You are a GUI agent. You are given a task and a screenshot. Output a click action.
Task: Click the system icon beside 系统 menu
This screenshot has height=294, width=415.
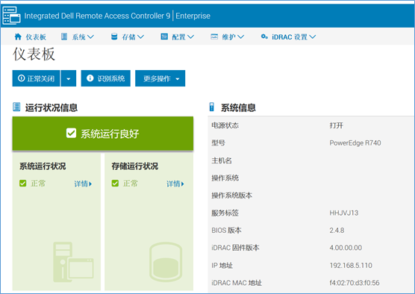coord(64,37)
